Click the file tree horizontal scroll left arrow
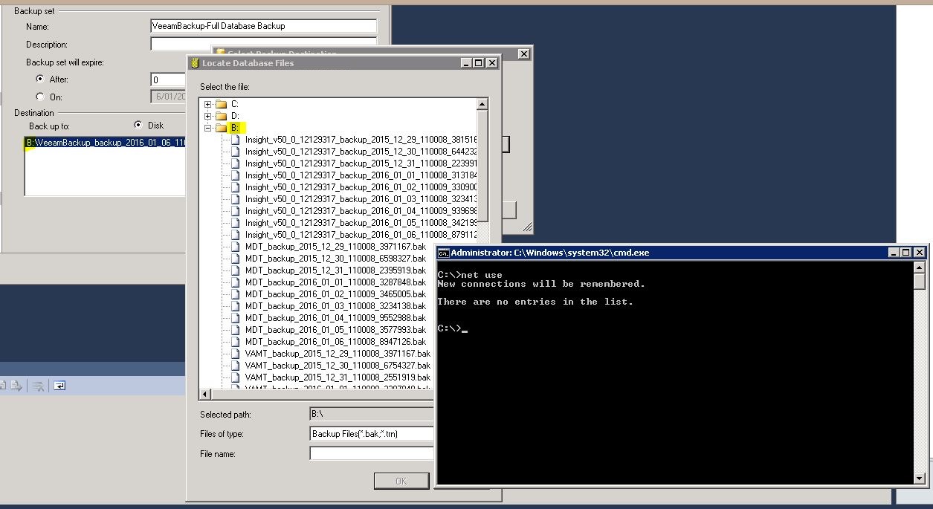This screenshot has height=509, width=933. tap(206, 395)
